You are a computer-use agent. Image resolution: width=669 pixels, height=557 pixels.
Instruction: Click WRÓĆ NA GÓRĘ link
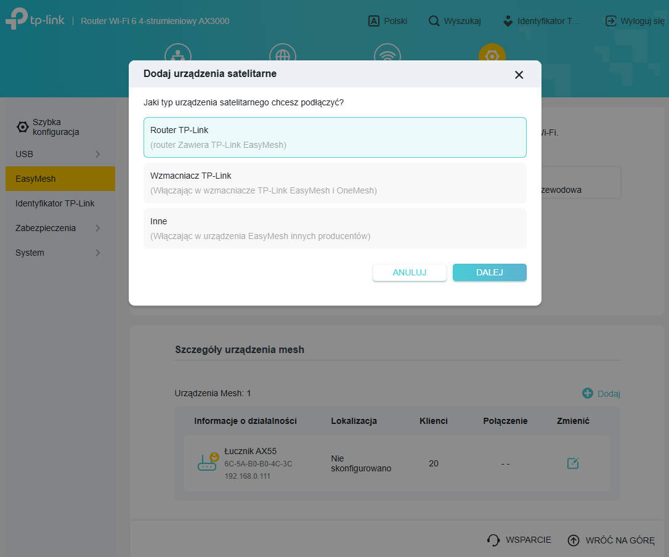point(611,540)
